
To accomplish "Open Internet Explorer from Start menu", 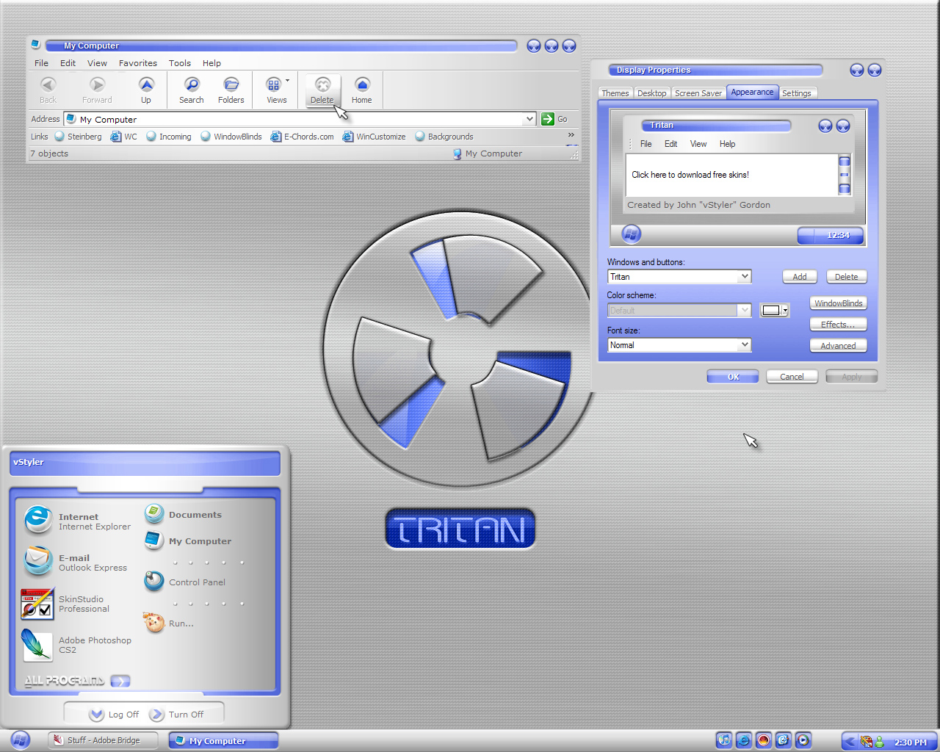I will tap(78, 521).
